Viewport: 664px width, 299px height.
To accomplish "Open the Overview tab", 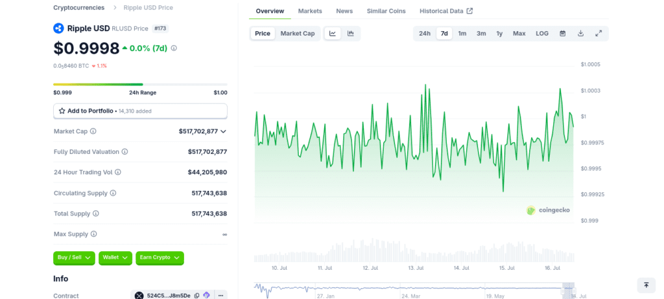I will pos(270,11).
